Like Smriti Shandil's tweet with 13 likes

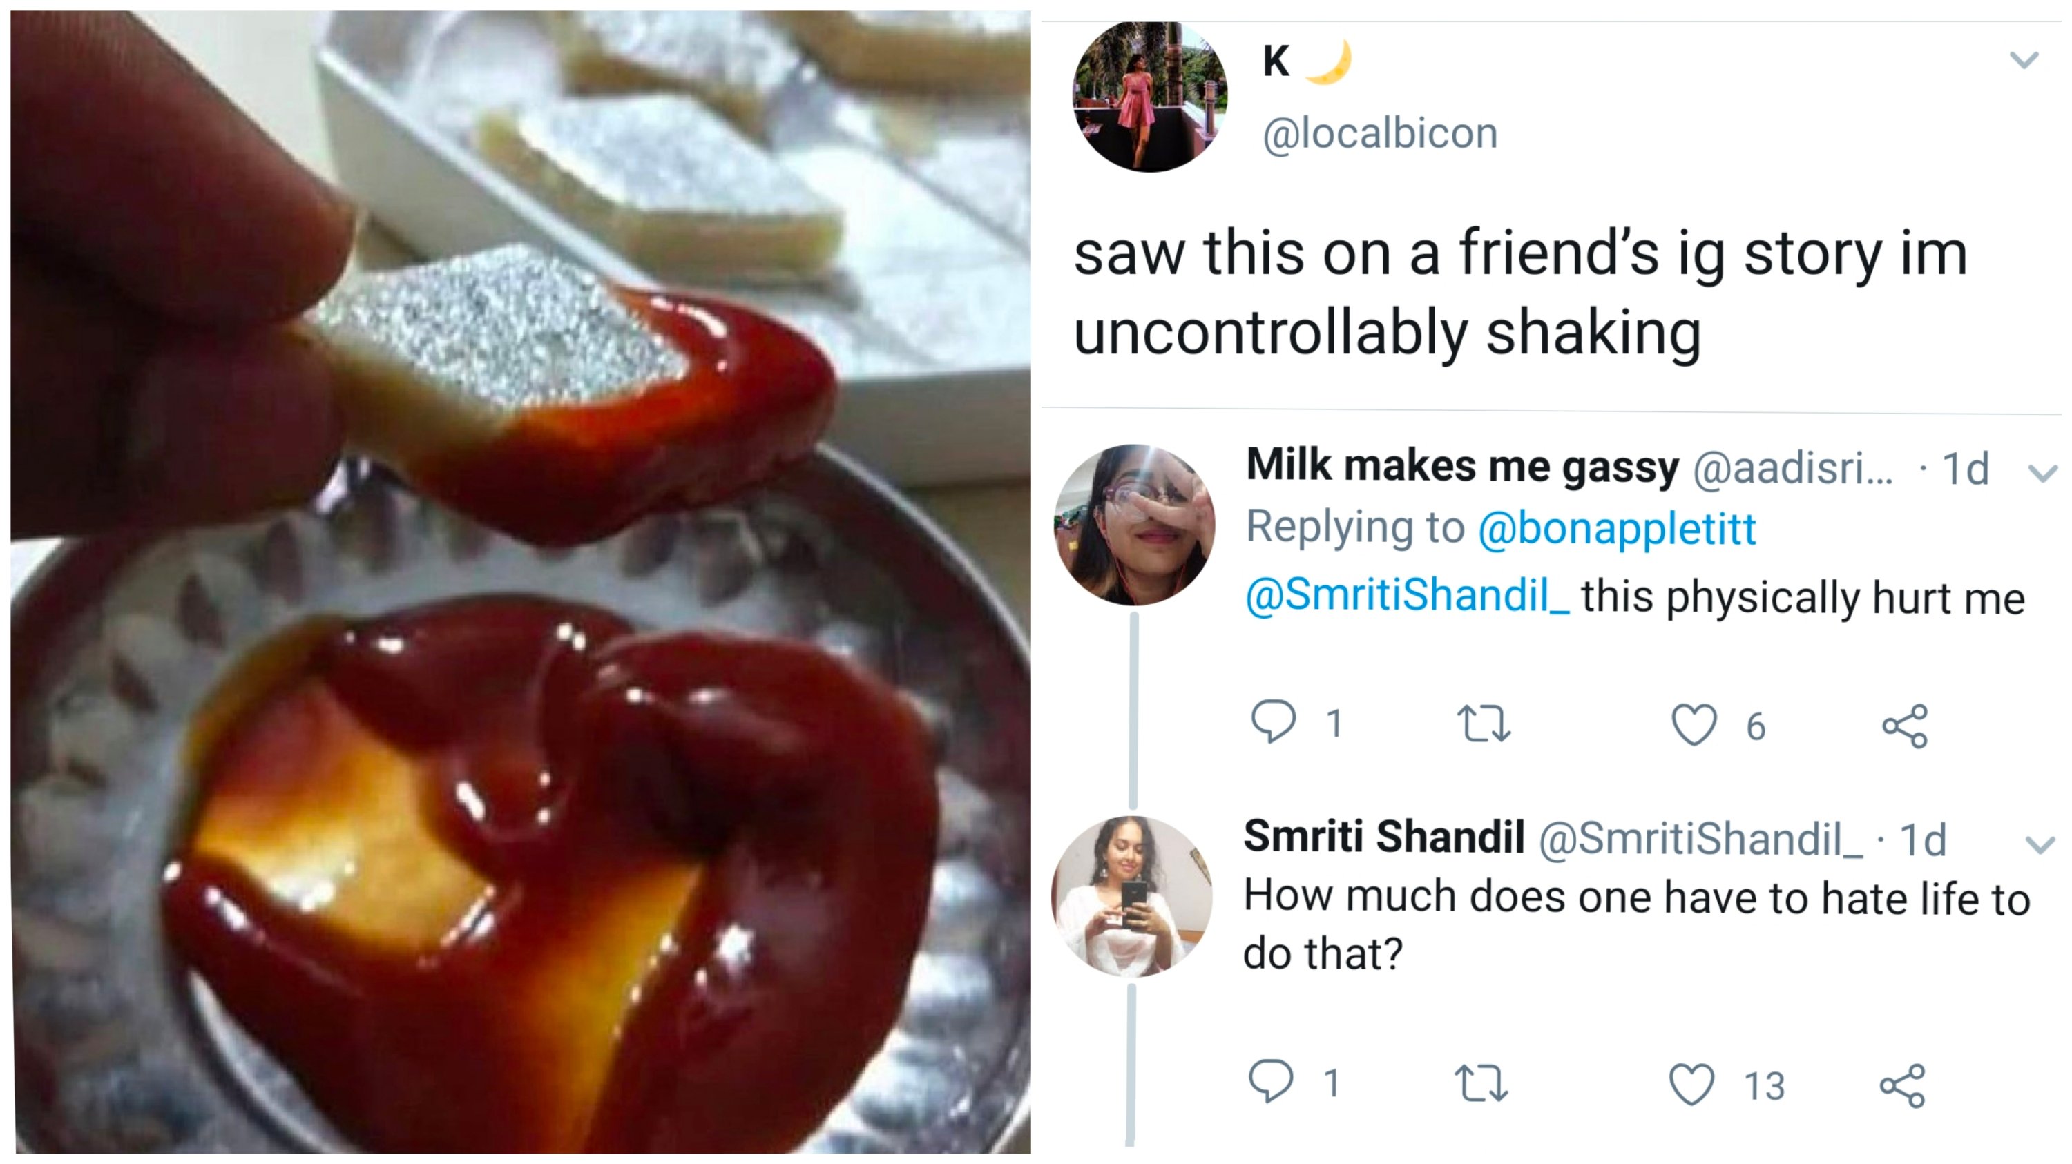1691,1084
